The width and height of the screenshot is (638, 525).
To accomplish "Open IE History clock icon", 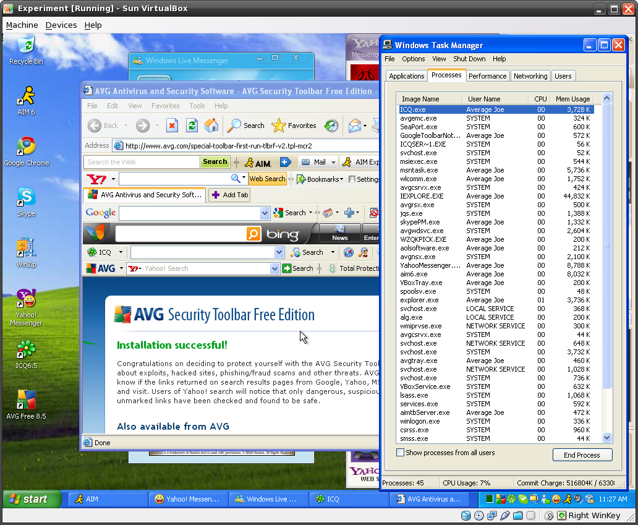I will coord(331,126).
